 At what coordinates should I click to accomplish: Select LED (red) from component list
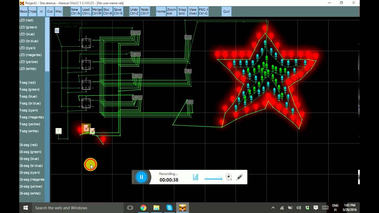pyautogui.click(x=26, y=20)
